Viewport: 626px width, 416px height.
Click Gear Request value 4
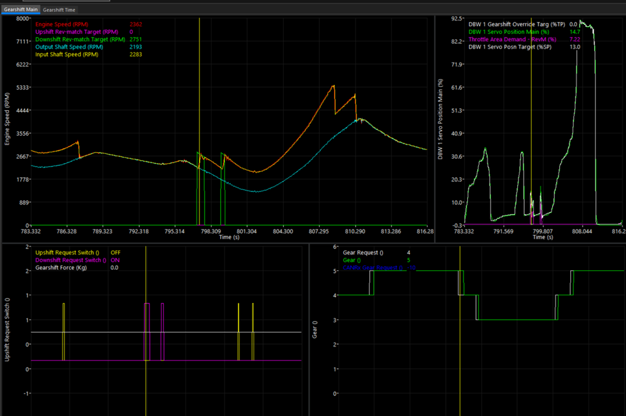408,253
